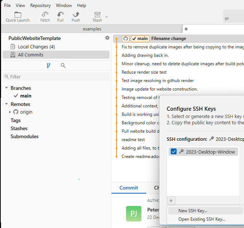Collapse the Remotes tree section
Screen dimensions: 244x228
pos(7,104)
